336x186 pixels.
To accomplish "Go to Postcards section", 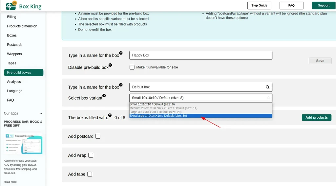I will tap(14, 45).
